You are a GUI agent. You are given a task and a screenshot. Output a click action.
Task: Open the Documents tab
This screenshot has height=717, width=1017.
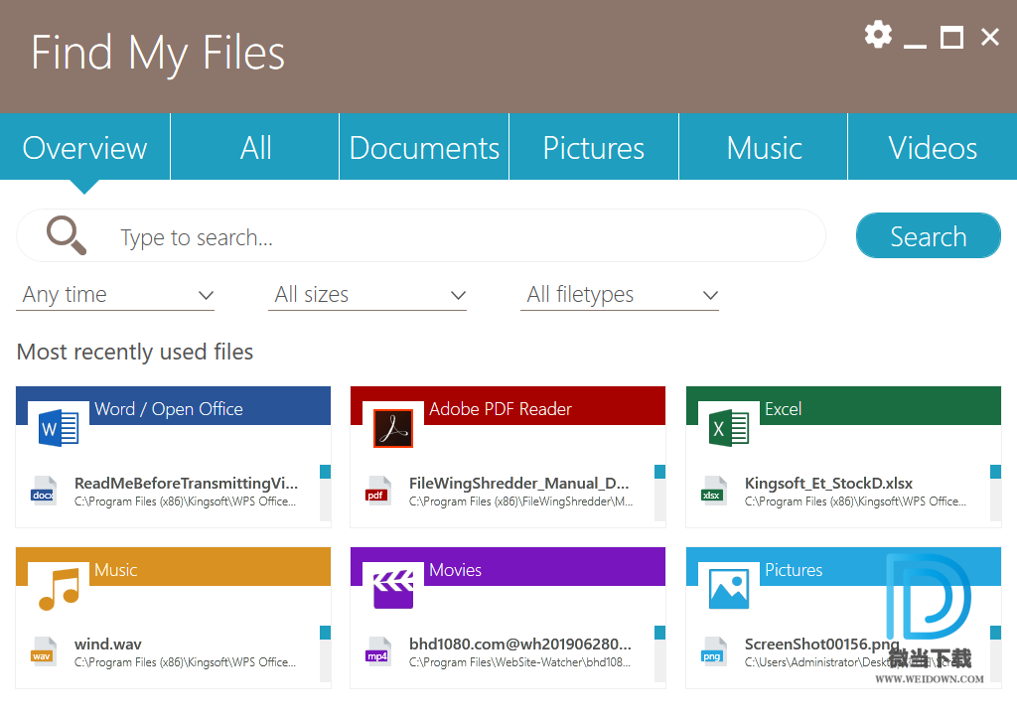tap(424, 147)
